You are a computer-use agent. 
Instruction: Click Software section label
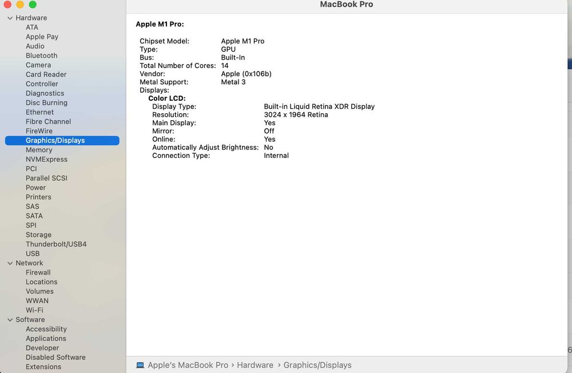pyautogui.click(x=30, y=320)
